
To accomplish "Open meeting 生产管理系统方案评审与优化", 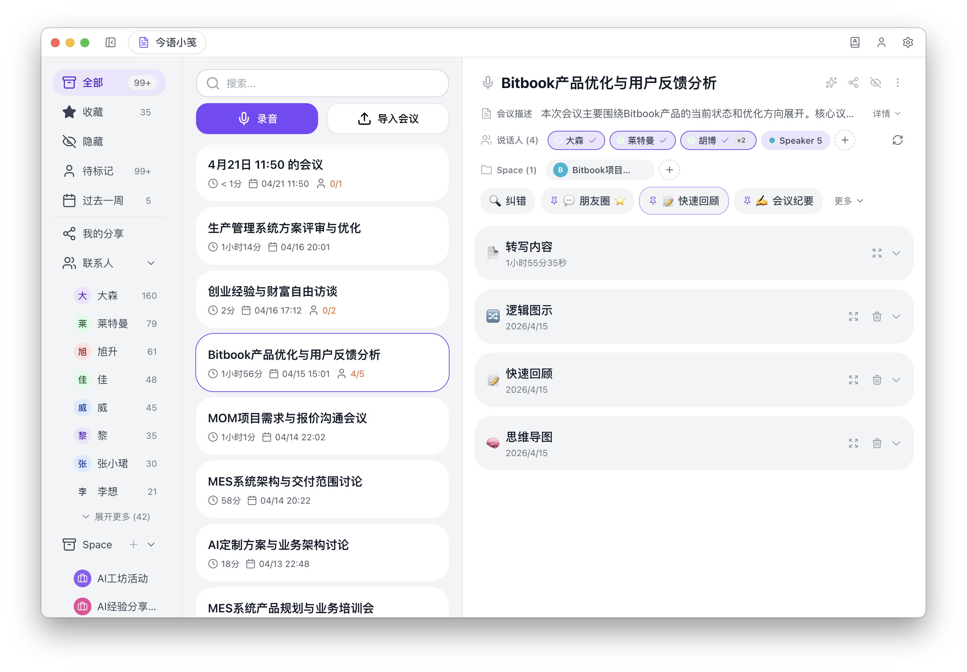I will [322, 236].
